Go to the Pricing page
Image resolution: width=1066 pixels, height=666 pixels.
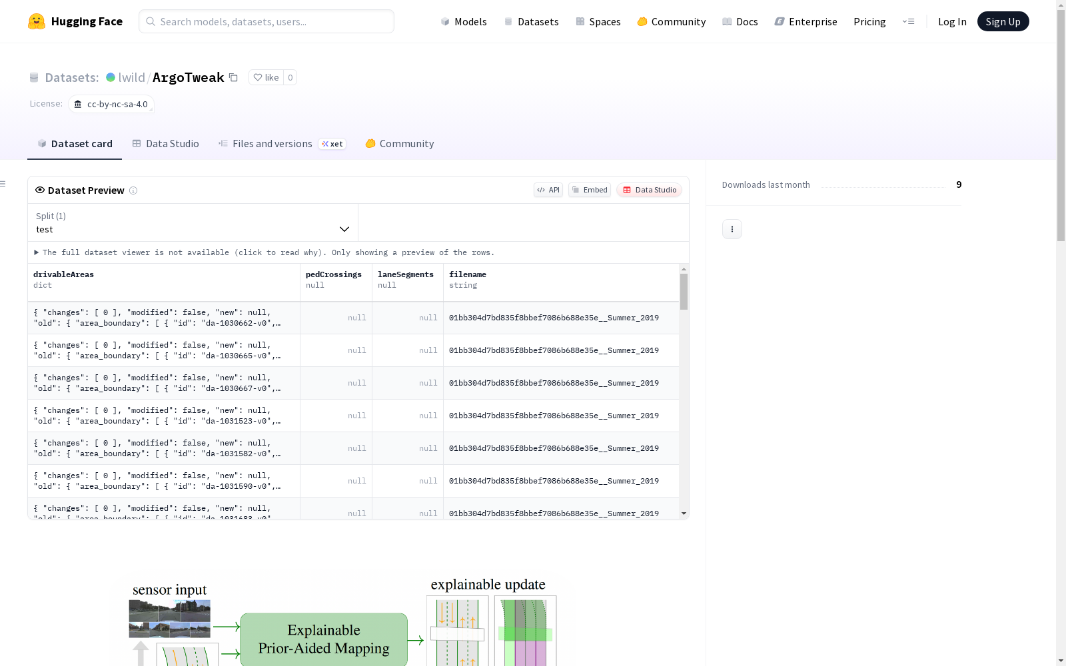point(869,21)
